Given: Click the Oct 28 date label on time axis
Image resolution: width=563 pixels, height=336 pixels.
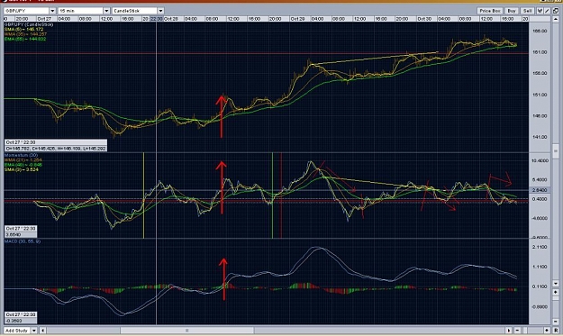Looking at the screenshot, I should click(x=171, y=19).
